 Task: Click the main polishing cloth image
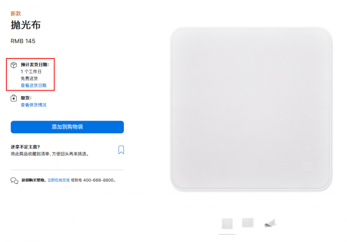tap(251, 109)
